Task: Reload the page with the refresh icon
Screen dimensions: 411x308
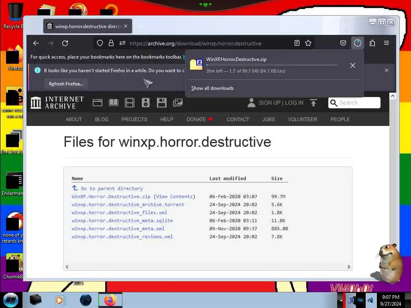Action: 65,43
